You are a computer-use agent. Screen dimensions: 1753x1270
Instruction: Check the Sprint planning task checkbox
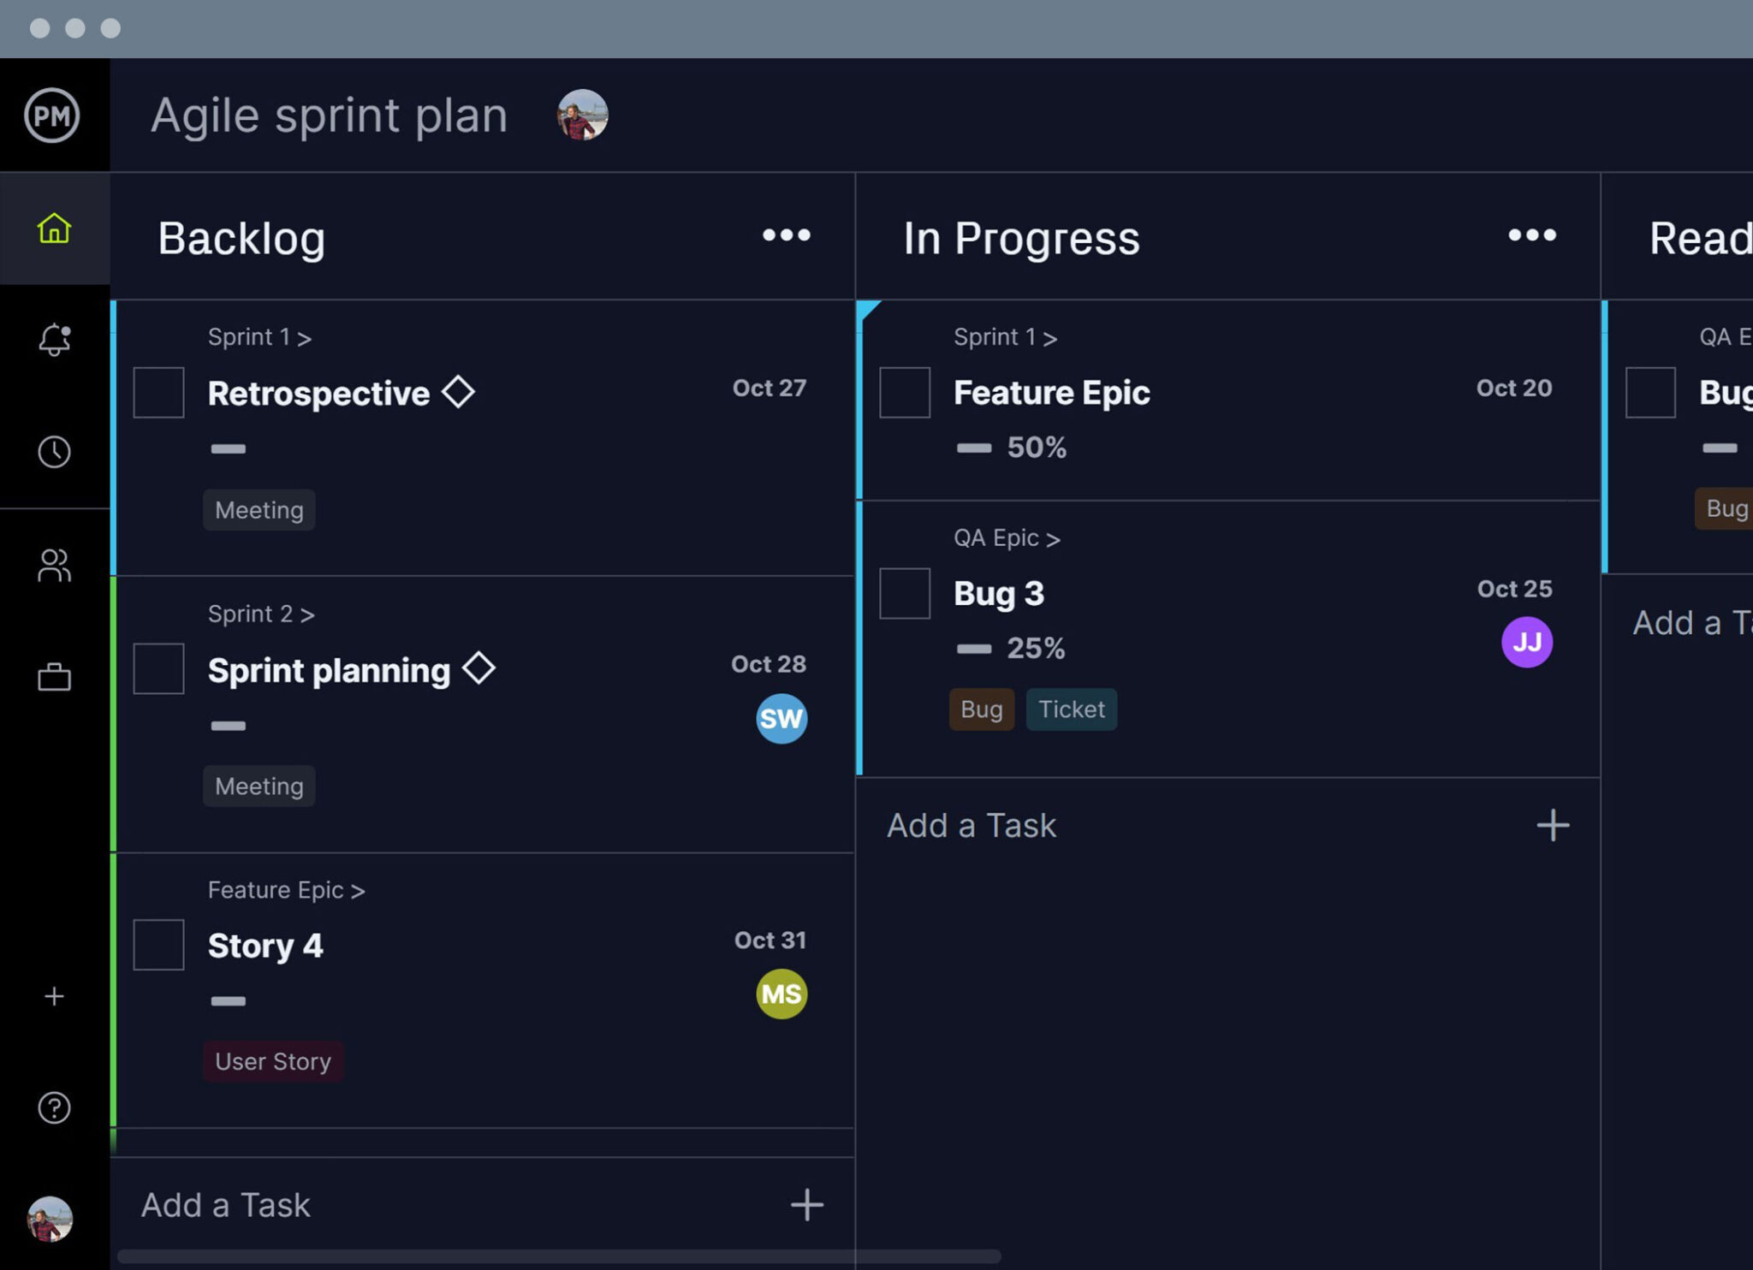pos(158,668)
